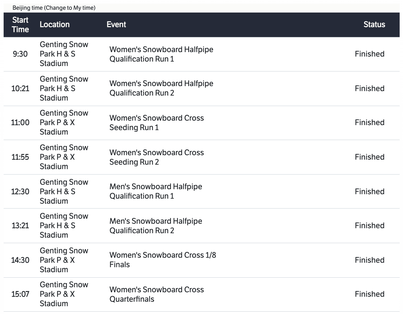403x314 pixels.
Task: Select the Status column header
Action: 374,25
